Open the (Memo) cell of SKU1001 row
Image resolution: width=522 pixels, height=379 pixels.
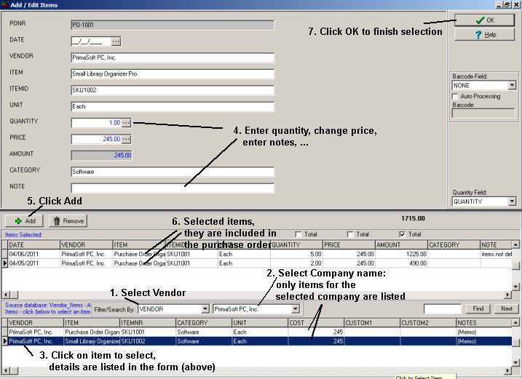pos(484,332)
